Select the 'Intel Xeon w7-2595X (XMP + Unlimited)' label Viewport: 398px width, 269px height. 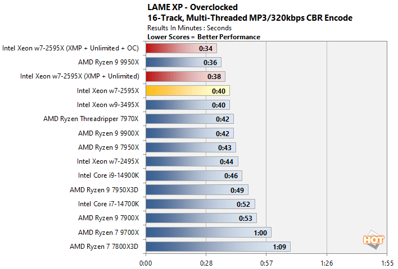point(80,76)
